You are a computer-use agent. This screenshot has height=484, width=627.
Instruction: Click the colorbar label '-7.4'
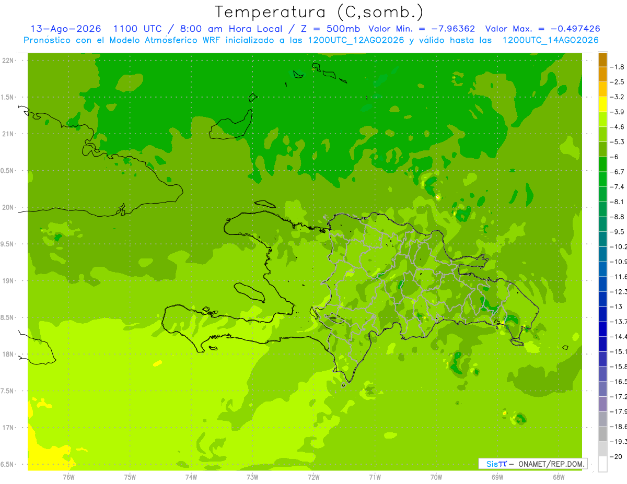pos(618,187)
